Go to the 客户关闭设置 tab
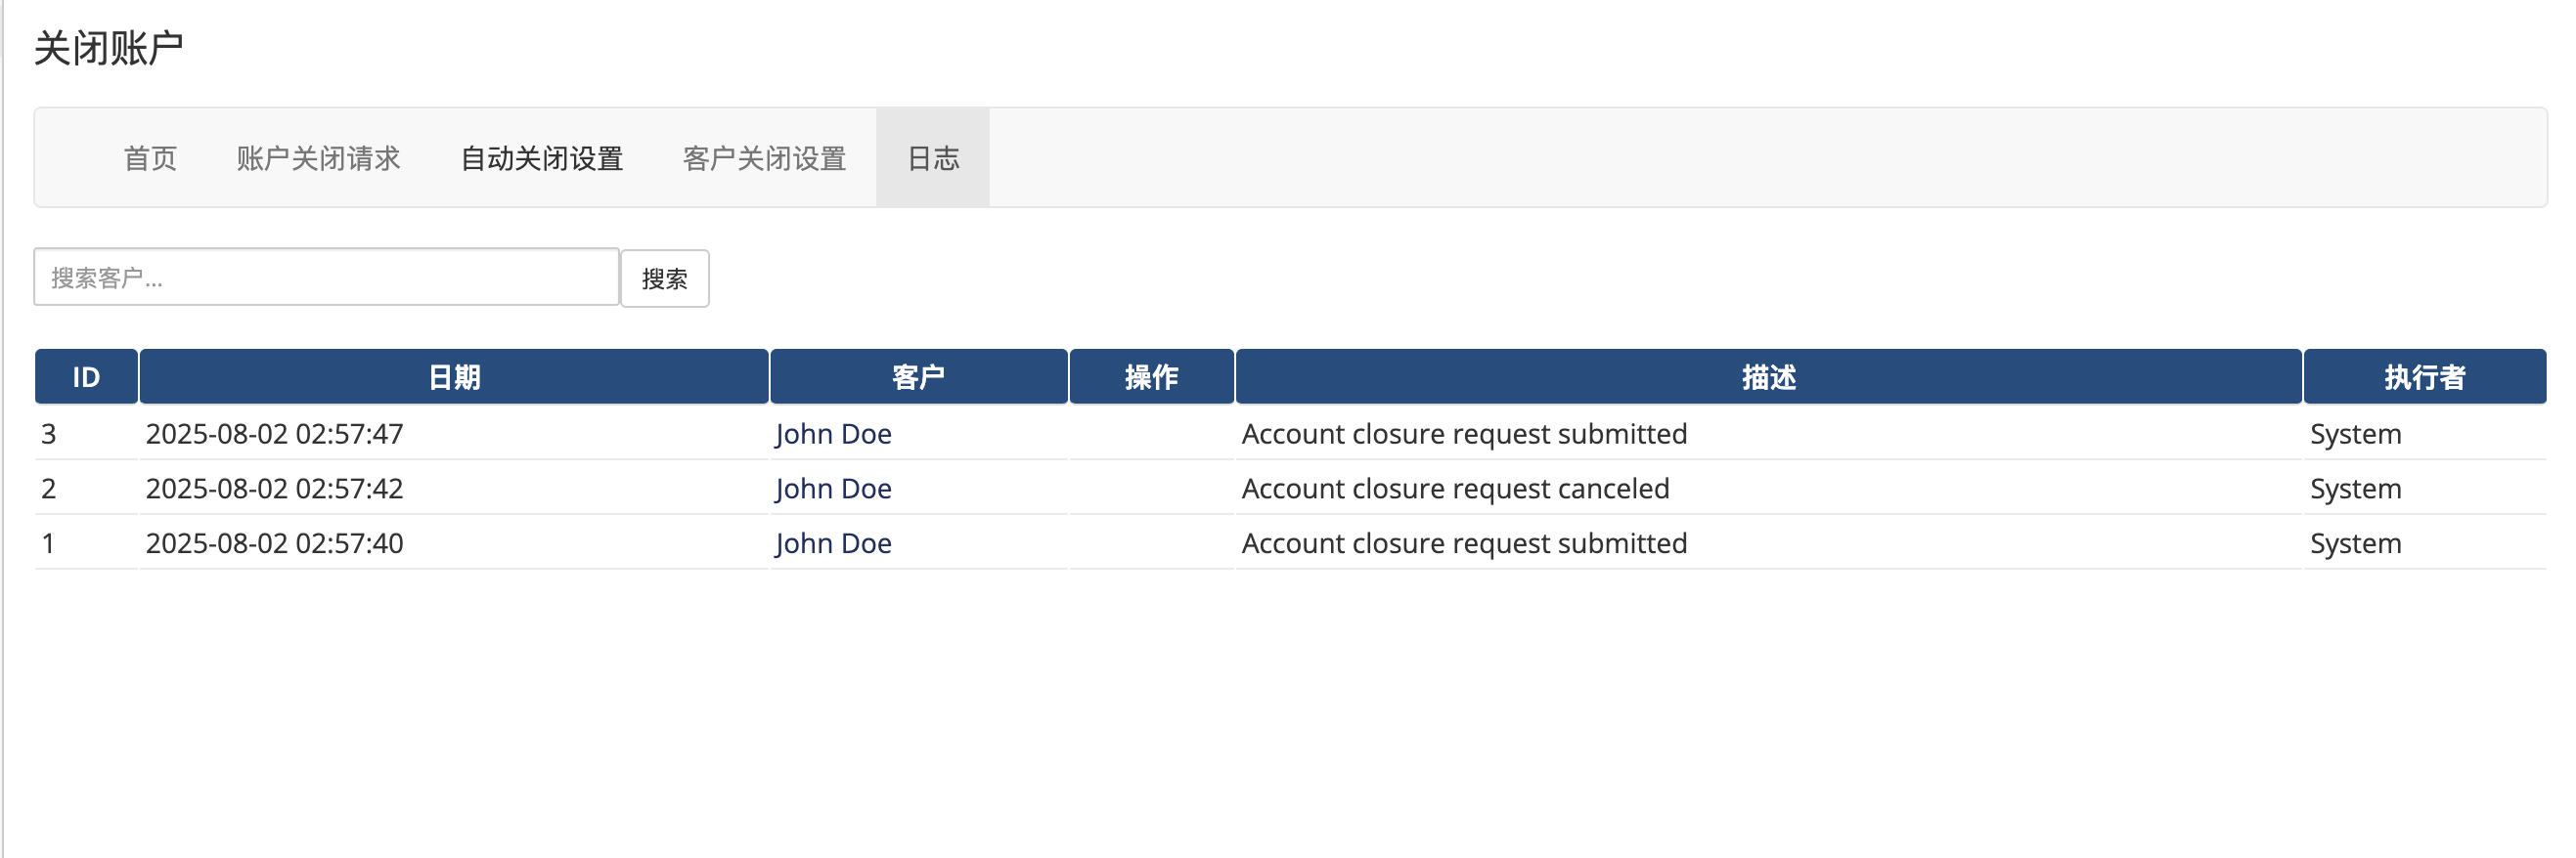 click(x=764, y=157)
